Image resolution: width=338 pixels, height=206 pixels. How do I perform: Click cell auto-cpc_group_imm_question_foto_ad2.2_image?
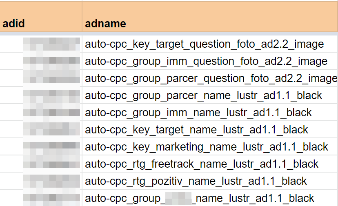tap(206, 61)
